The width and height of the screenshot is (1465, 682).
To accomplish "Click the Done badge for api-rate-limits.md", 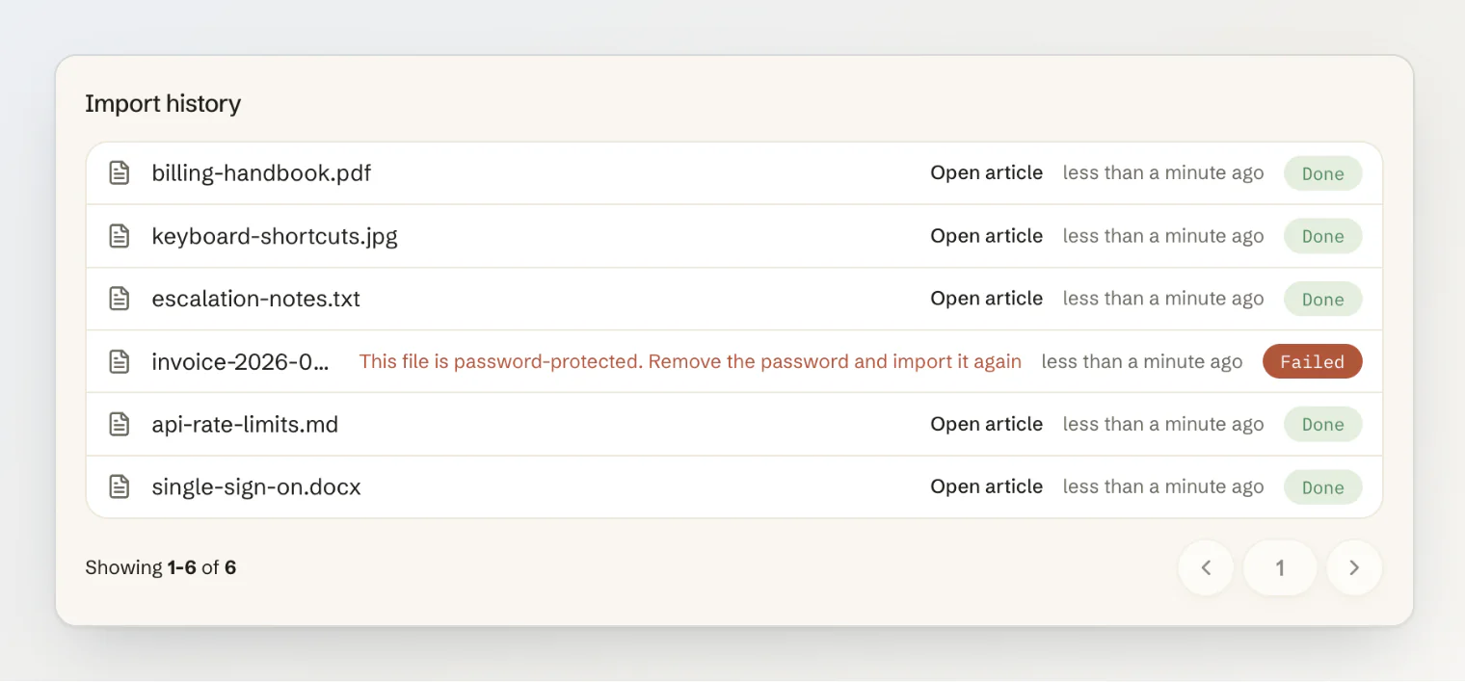I will coord(1322,424).
